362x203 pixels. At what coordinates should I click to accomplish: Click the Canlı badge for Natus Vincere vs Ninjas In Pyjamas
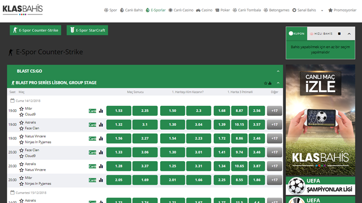pyautogui.click(x=92, y=138)
